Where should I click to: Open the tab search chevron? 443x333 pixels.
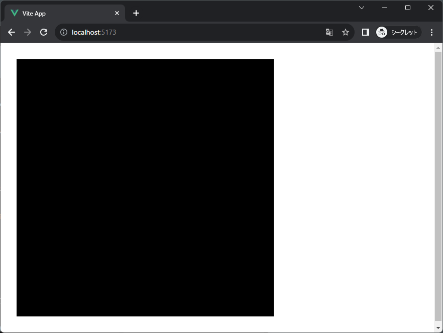(x=361, y=8)
